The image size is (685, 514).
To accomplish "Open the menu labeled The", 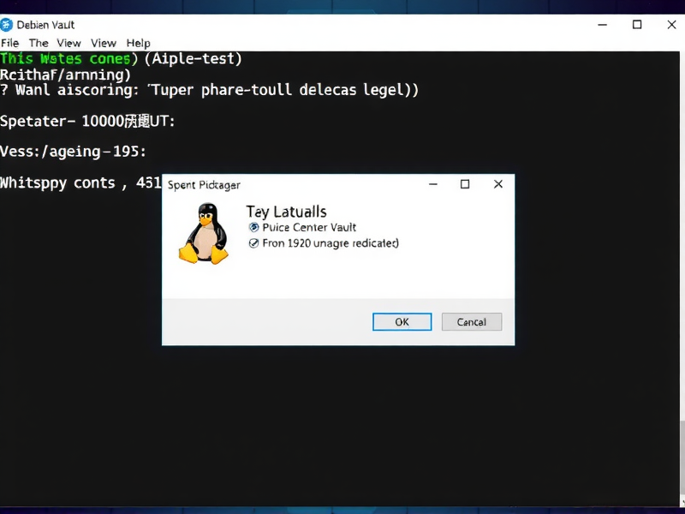I will [x=39, y=43].
